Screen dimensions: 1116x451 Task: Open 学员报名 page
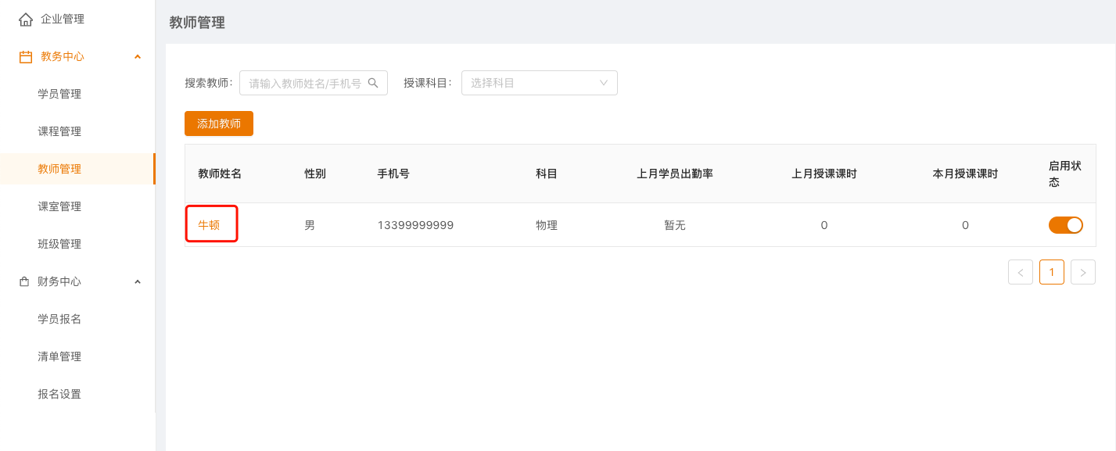pyautogui.click(x=59, y=319)
